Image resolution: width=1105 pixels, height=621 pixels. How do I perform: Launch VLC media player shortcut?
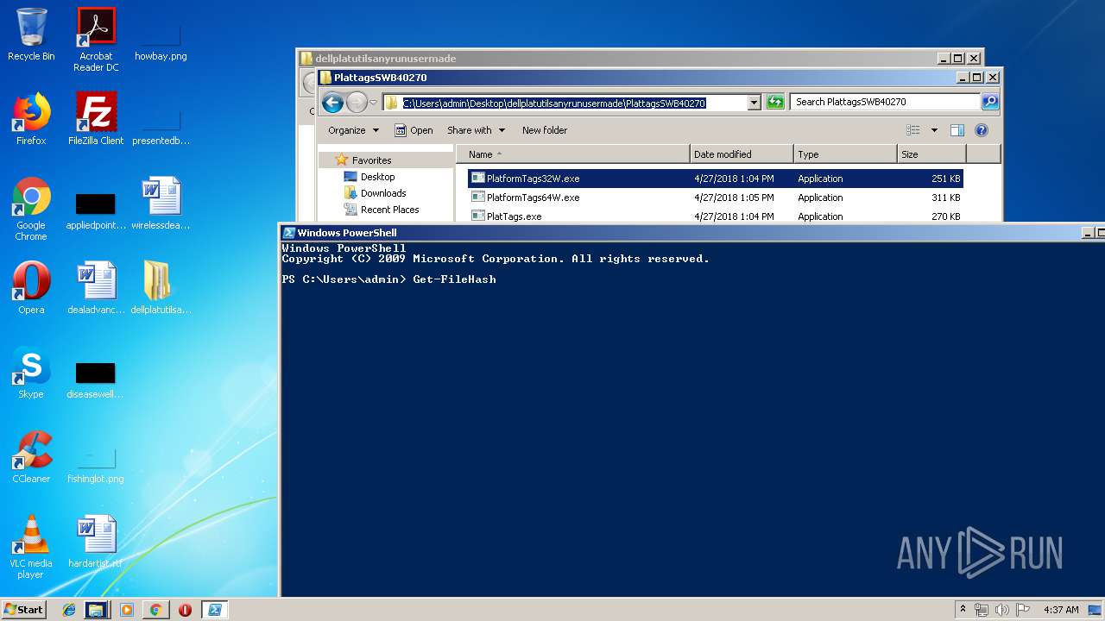click(x=31, y=547)
